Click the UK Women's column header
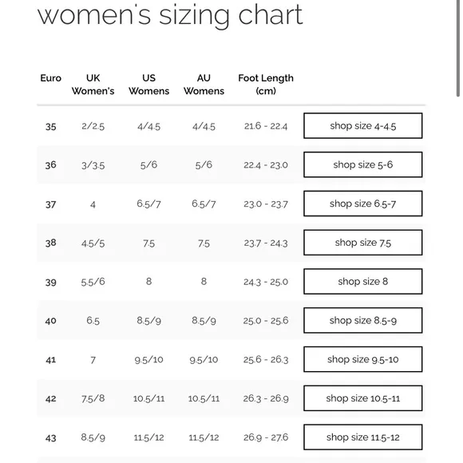Image resolution: width=463 pixels, height=463 pixels. tap(93, 85)
